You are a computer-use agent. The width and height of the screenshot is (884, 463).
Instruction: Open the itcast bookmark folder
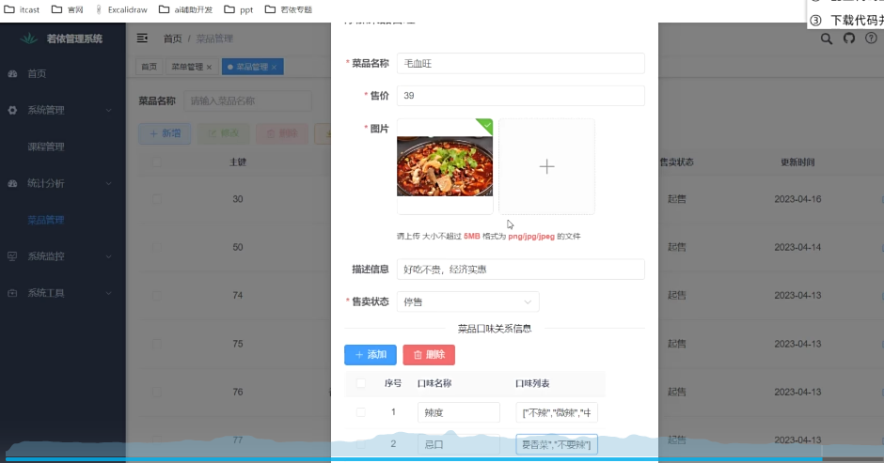[22, 9]
